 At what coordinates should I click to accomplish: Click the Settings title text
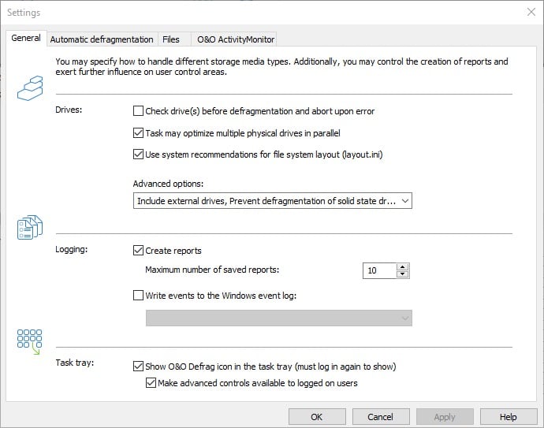24,13
